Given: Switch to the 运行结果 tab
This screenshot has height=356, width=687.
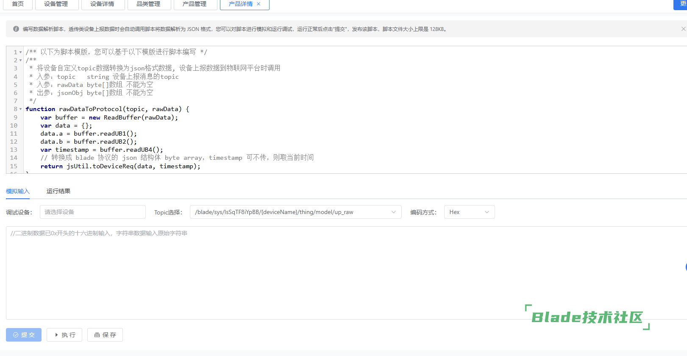Looking at the screenshot, I should tap(58, 191).
